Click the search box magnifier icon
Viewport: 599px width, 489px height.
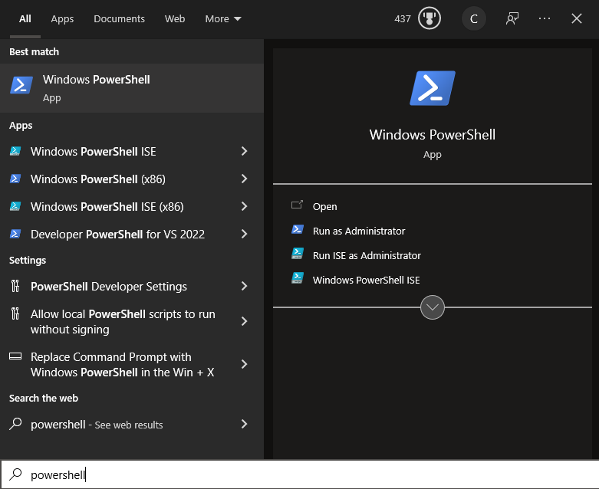tap(15, 474)
